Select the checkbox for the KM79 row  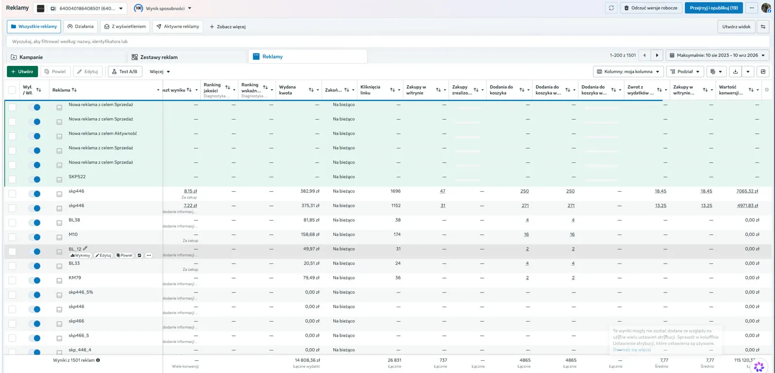tap(12, 280)
